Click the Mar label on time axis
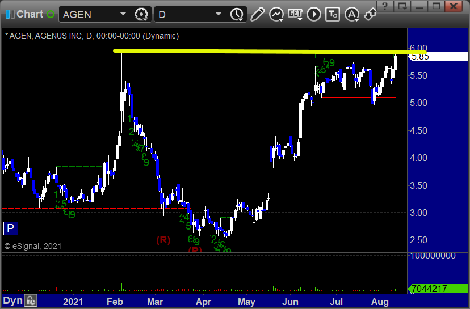The width and height of the screenshot is (470, 309). click(x=154, y=302)
